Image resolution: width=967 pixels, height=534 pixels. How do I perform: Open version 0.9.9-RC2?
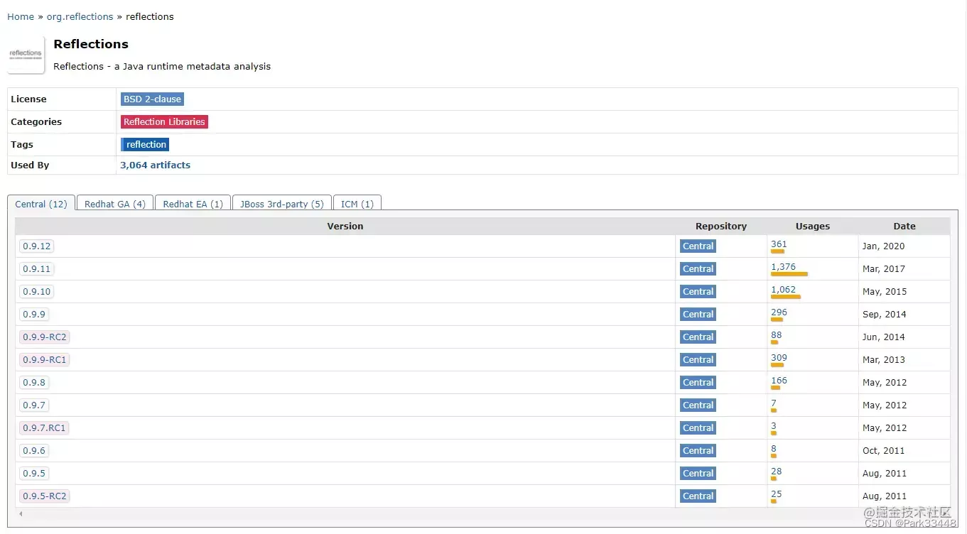tap(45, 337)
